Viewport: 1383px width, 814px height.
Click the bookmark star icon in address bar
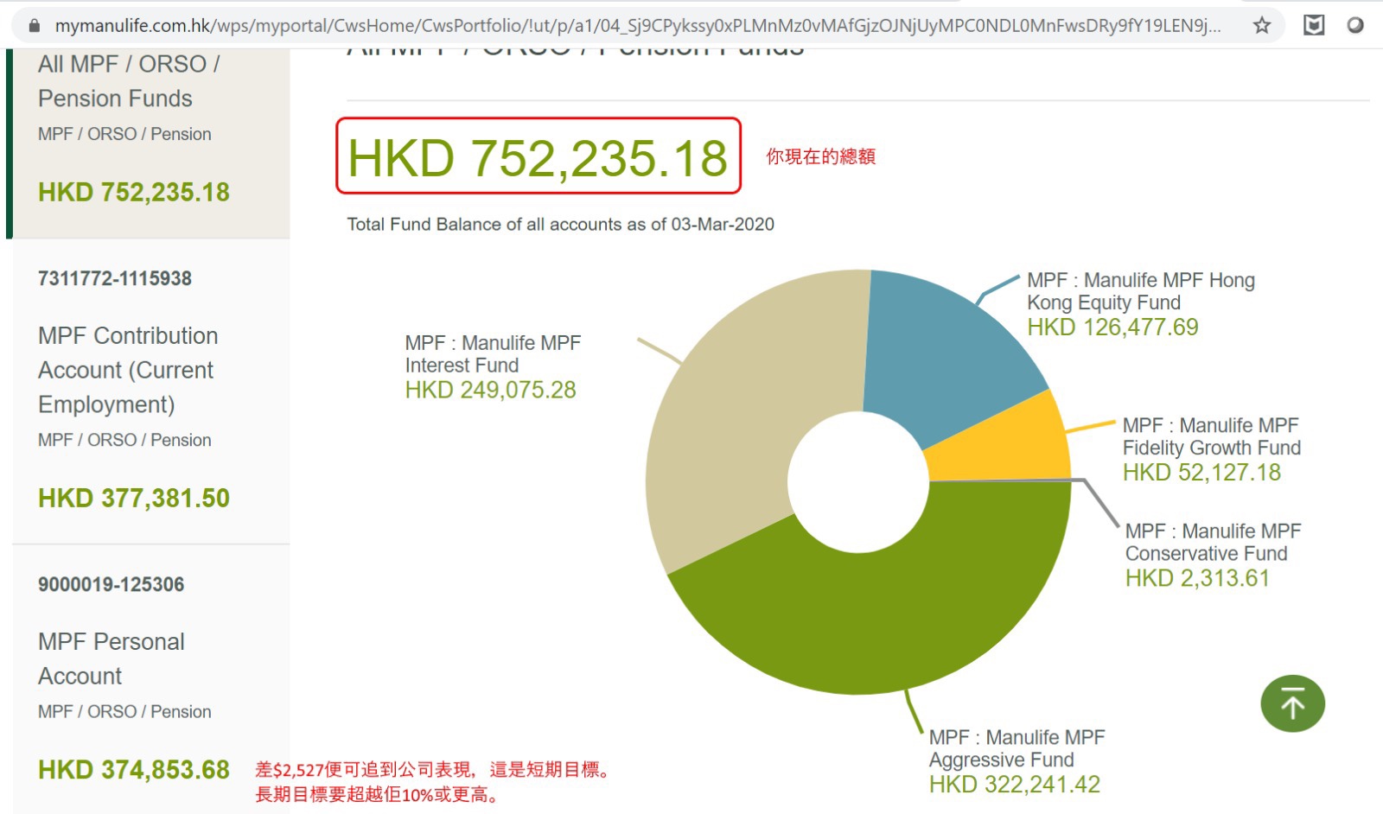click(x=1262, y=25)
